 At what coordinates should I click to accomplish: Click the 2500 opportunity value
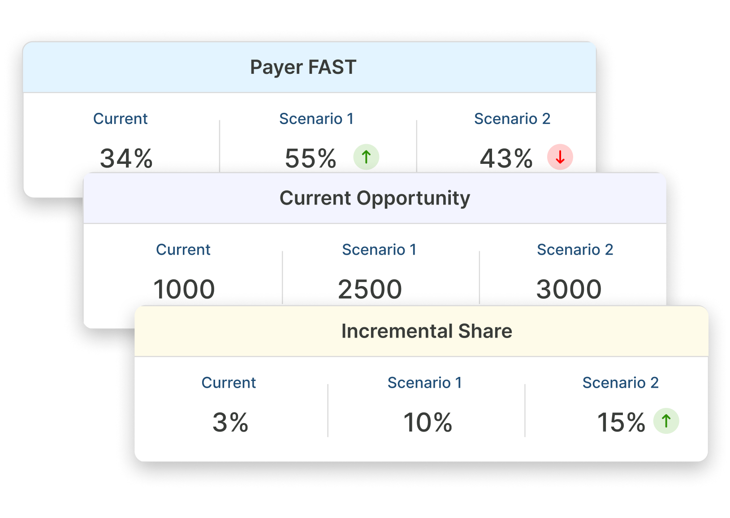(x=370, y=289)
